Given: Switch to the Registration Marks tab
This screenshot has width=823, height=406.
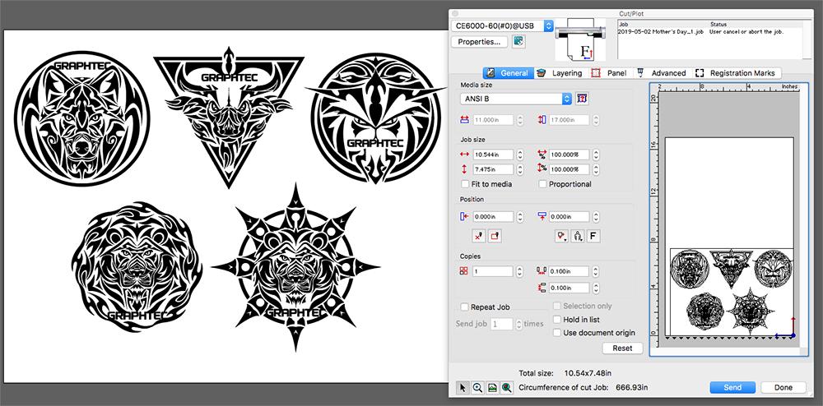Looking at the screenshot, I should point(737,73).
